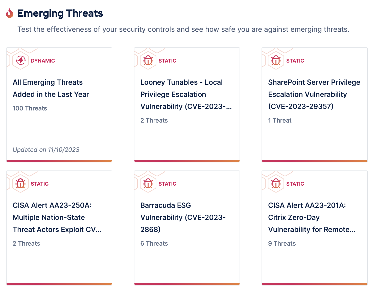
Task: Click the 100 Threats count text
Action: point(30,108)
